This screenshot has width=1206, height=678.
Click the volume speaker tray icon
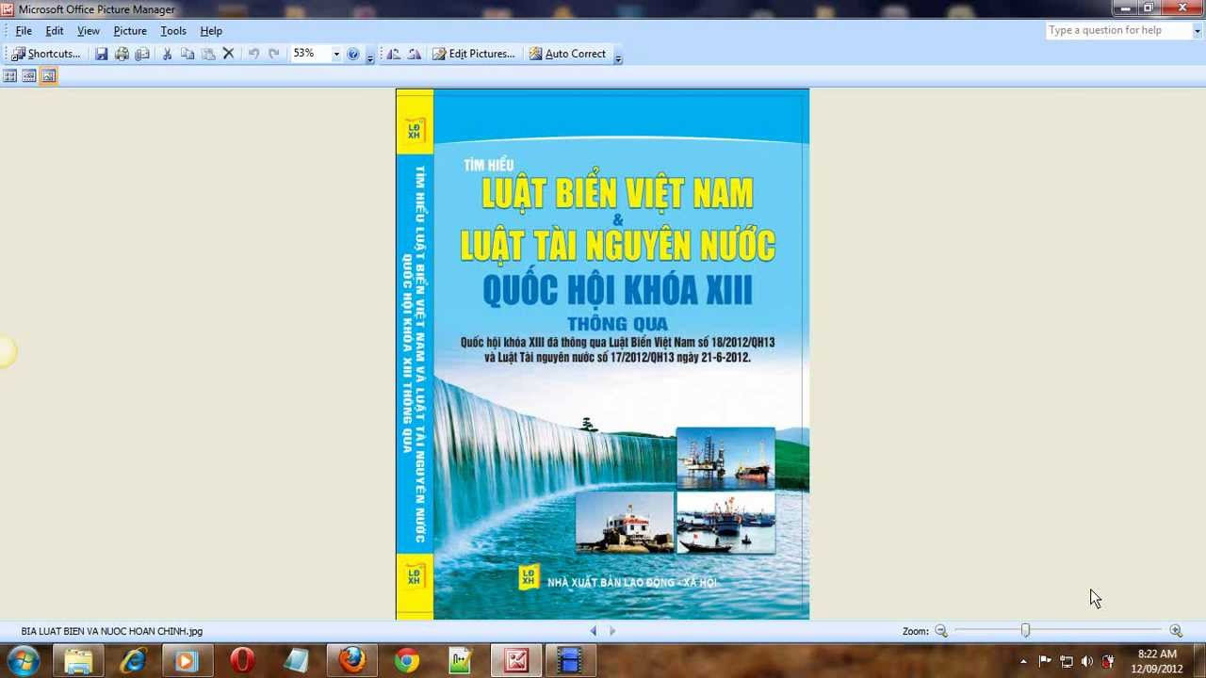tap(1087, 661)
